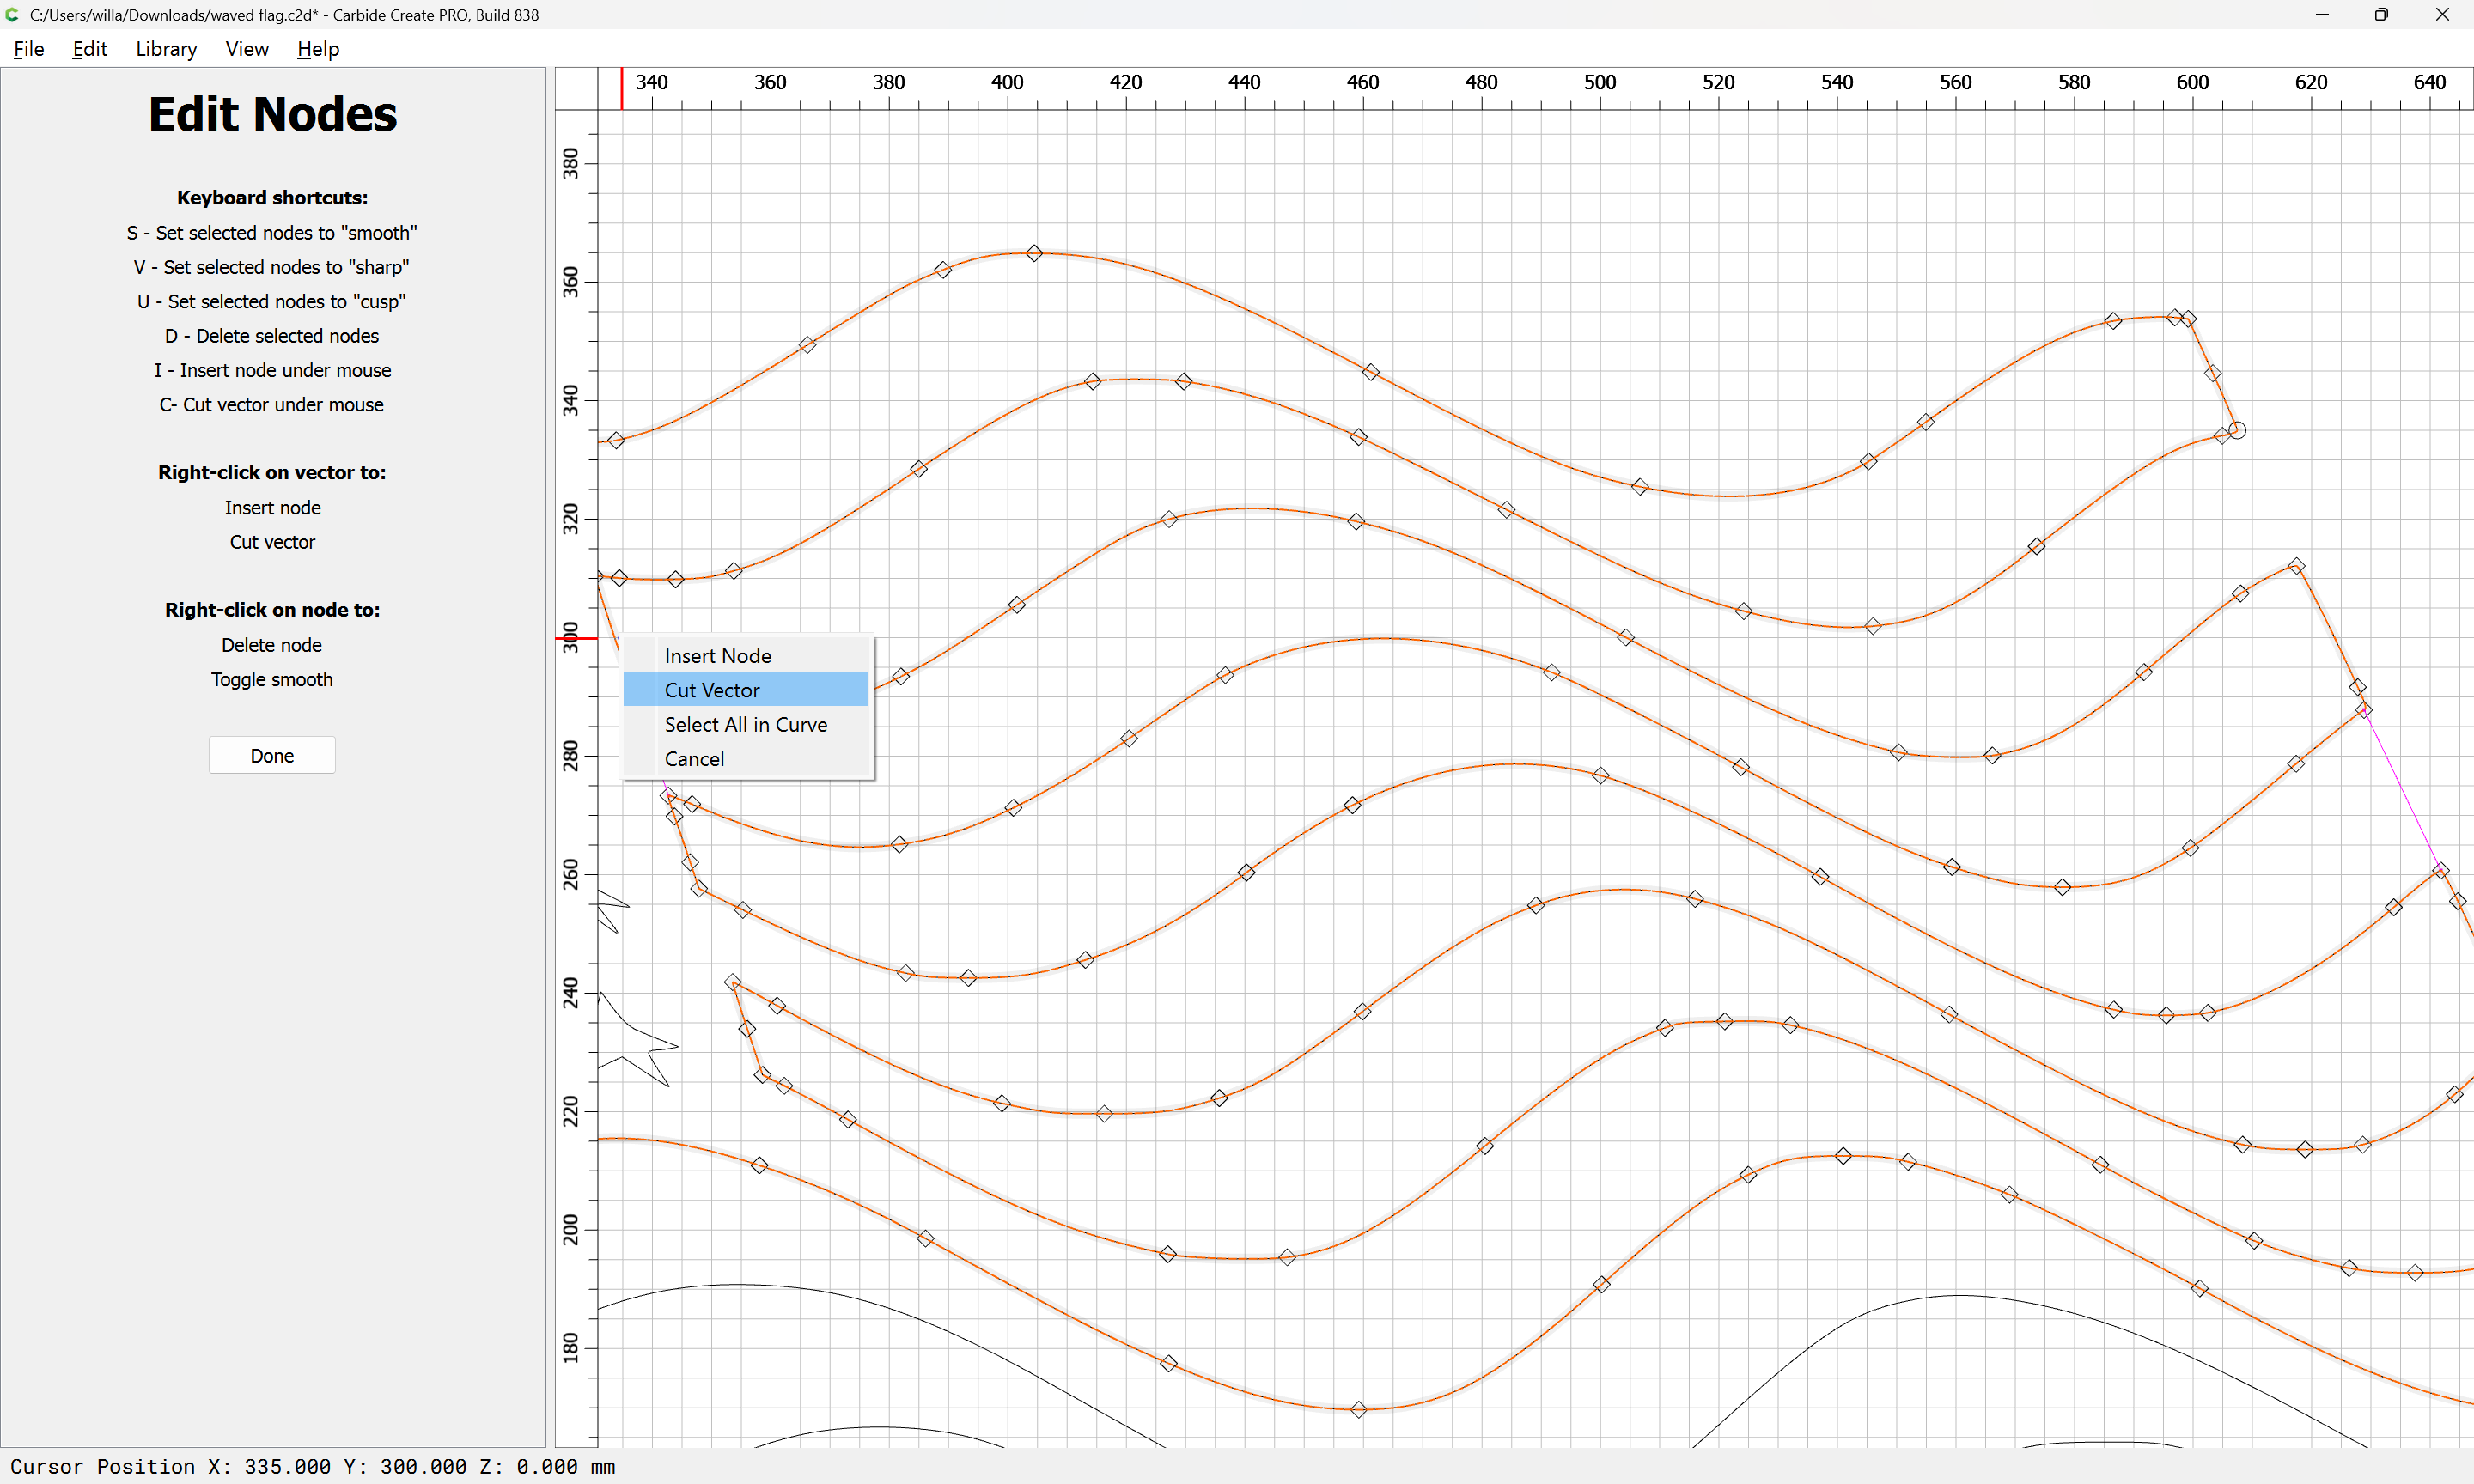Dismiss the context menu with Cancel
This screenshot has width=2474, height=1484.
tap(694, 758)
